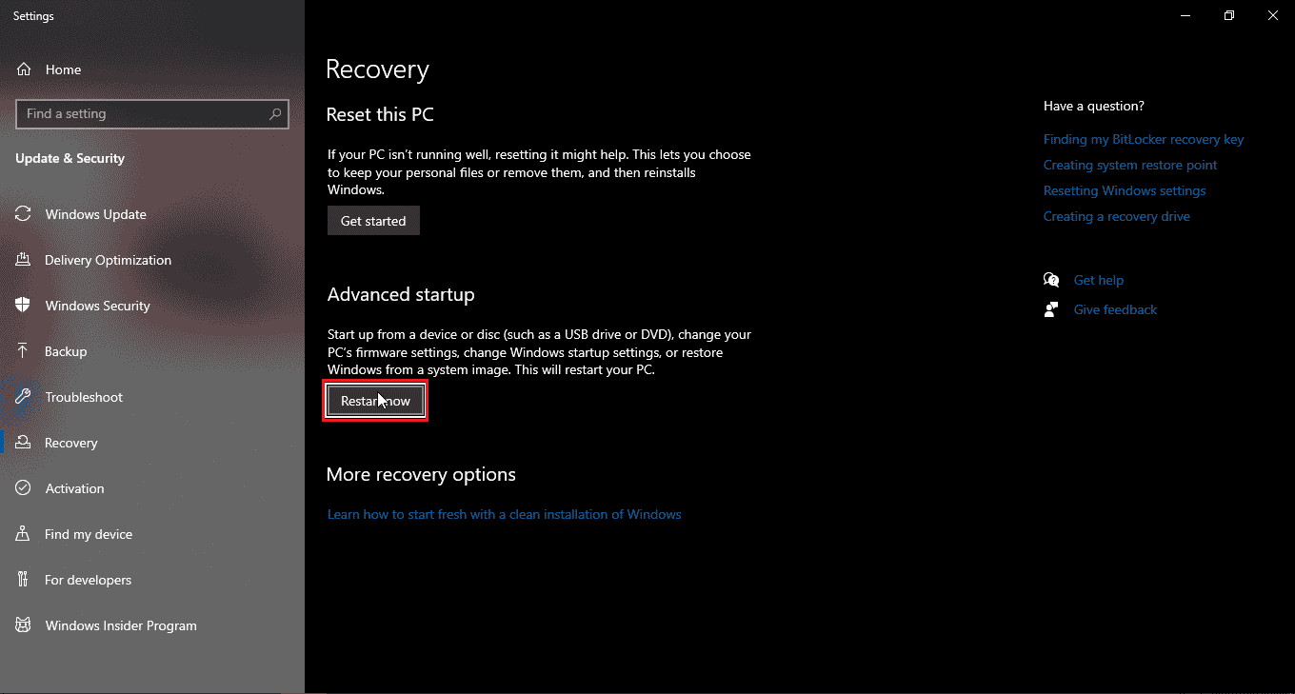Click the Troubleshoot wrench icon
The width and height of the screenshot is (1295, 694).
[24, 397]
